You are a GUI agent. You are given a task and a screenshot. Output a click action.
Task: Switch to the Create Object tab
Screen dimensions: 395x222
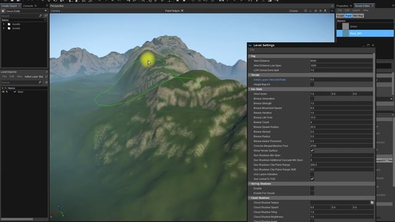coord(9,6)
